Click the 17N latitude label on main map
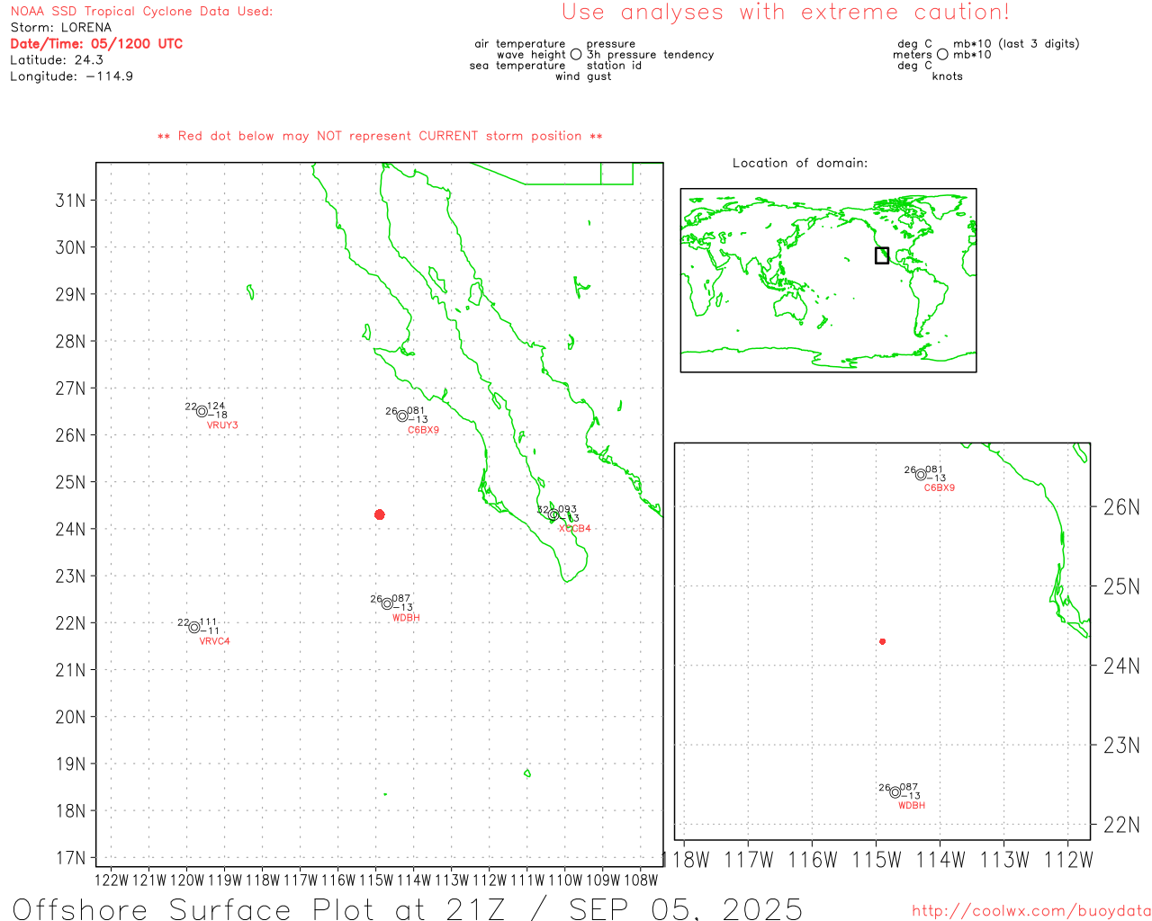The image size is (1152, 921). [71, 858]
